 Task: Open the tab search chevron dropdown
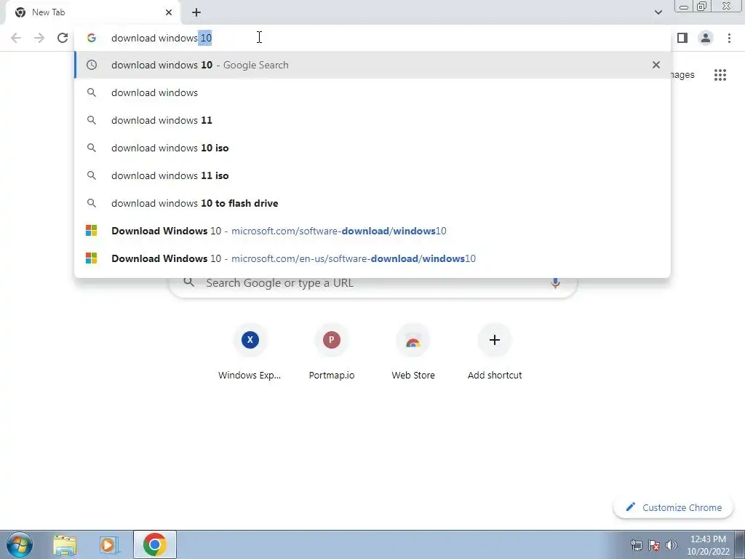point(658,12)
